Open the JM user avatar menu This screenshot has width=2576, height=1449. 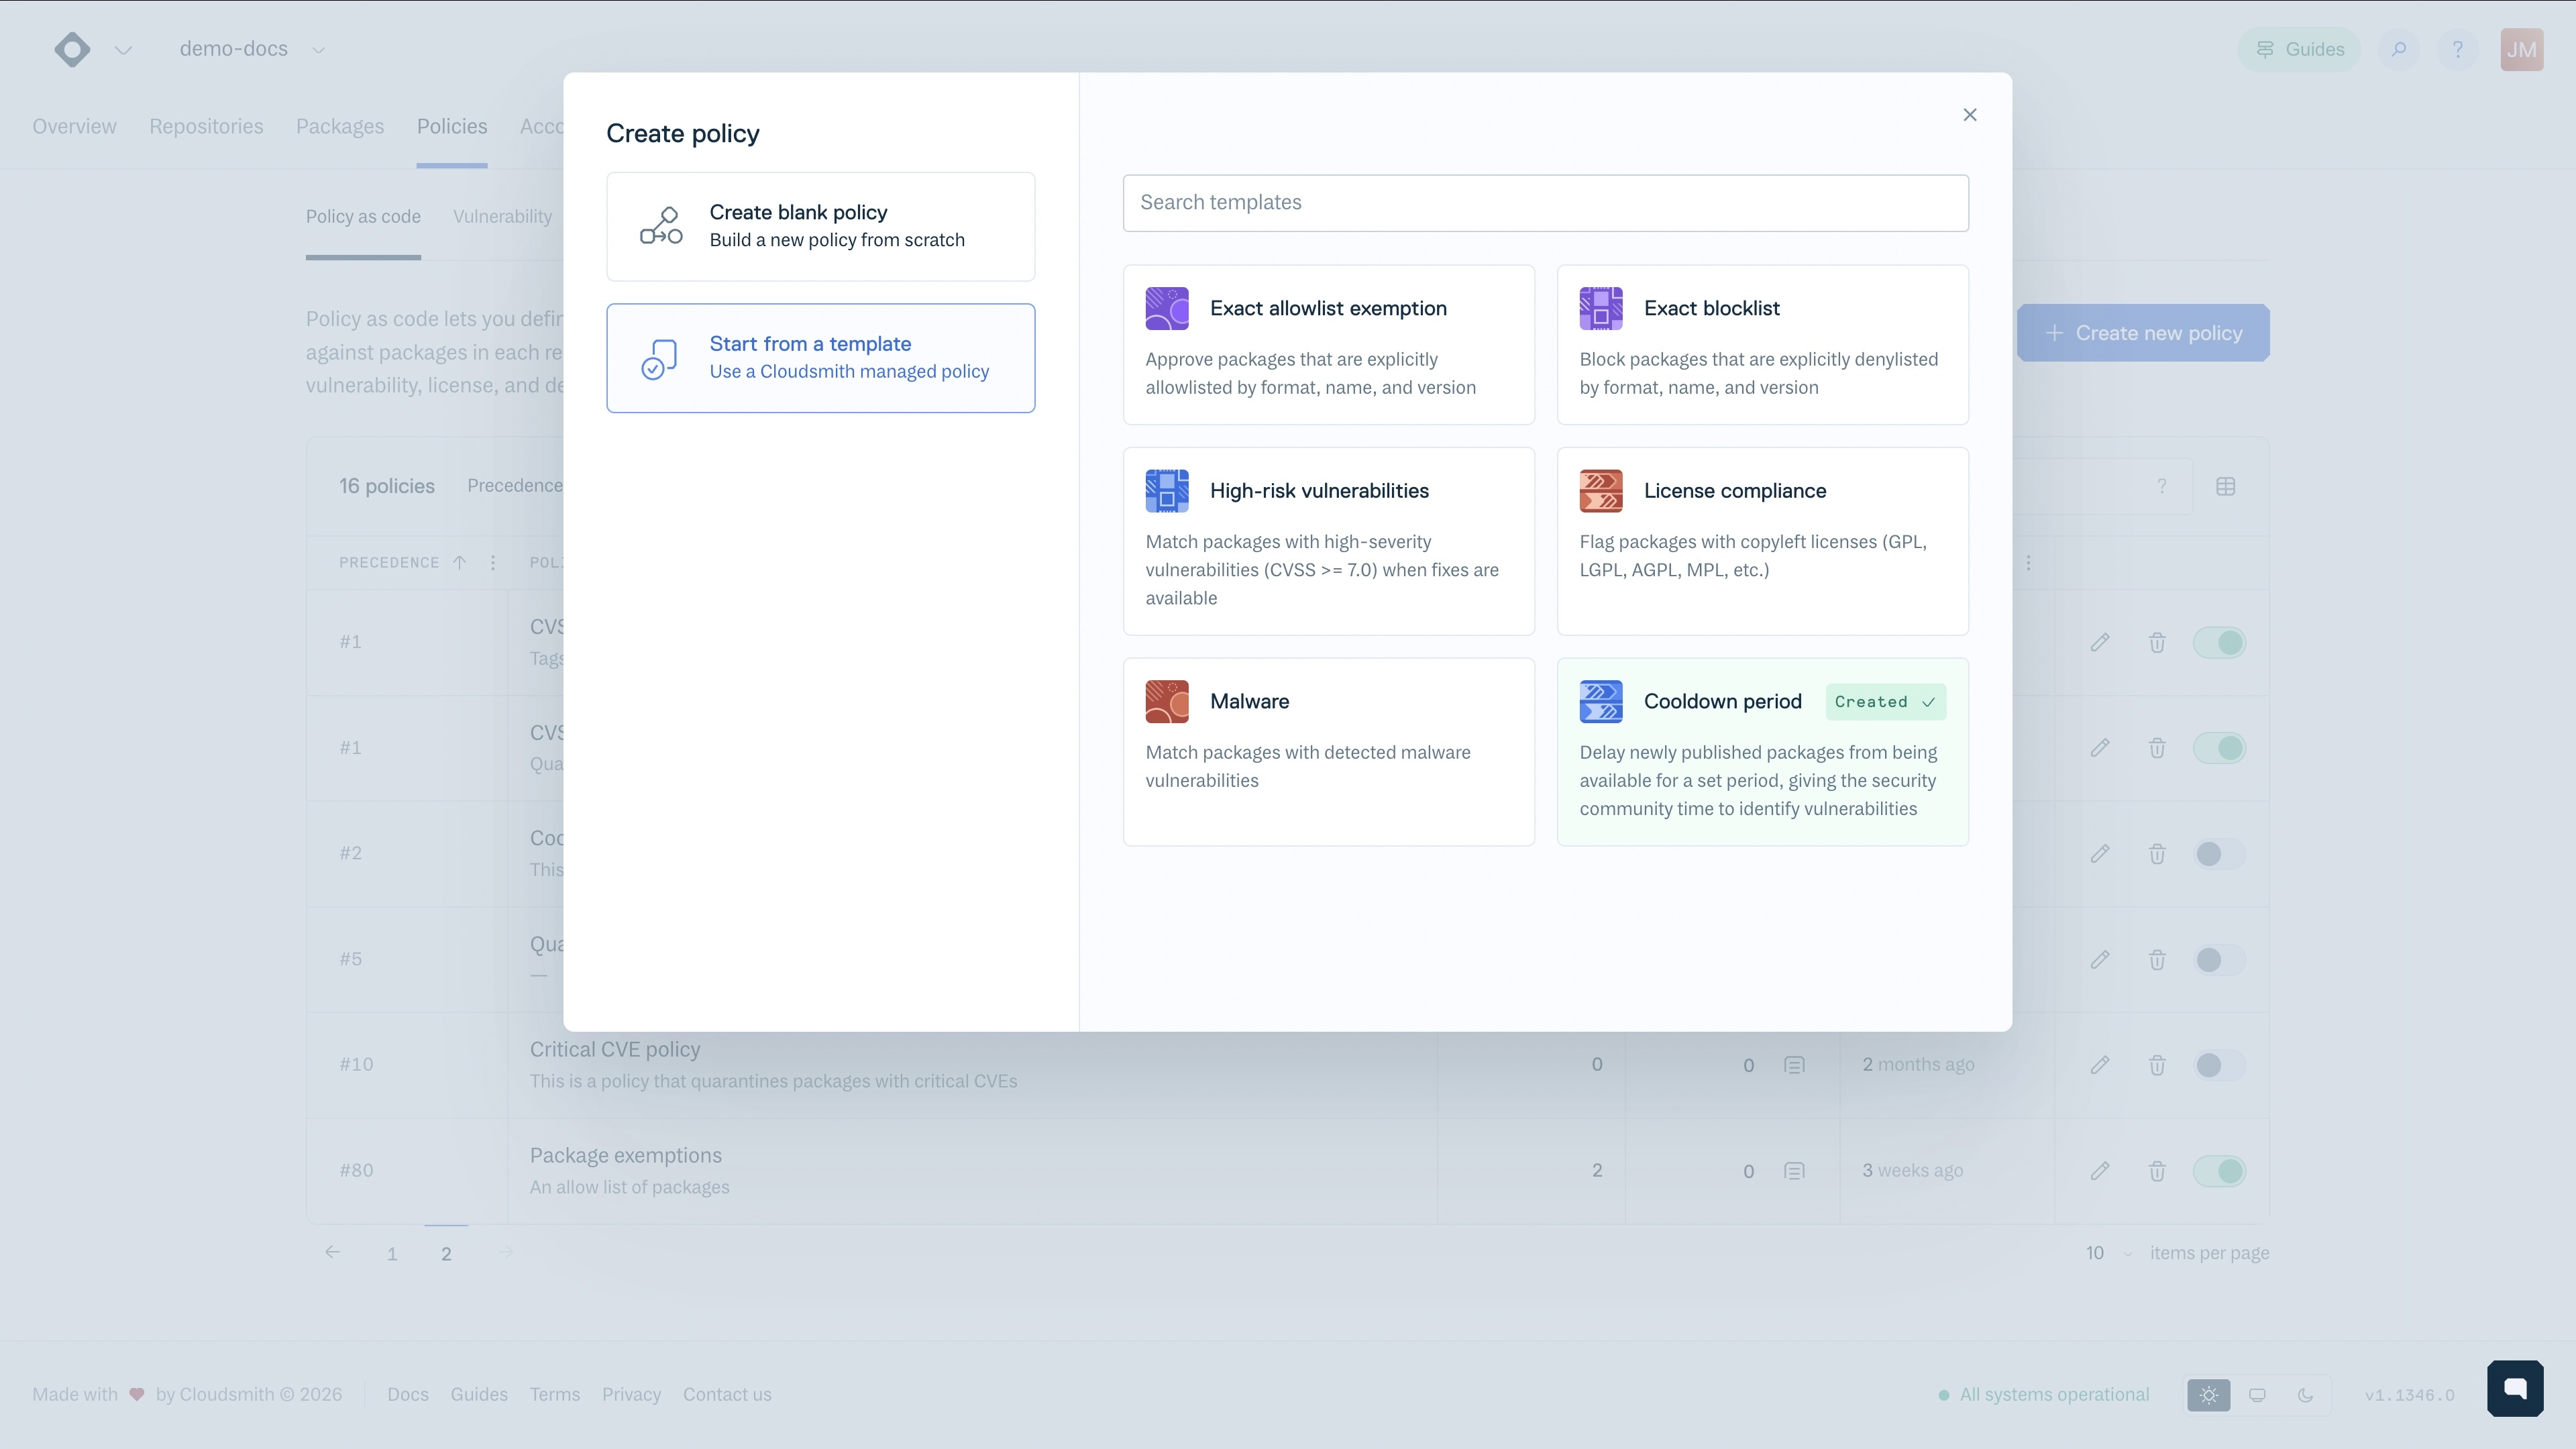click(x=2521, y=49)
